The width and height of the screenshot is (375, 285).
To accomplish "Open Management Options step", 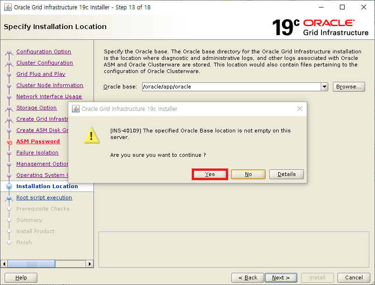I will coord(43,164).
